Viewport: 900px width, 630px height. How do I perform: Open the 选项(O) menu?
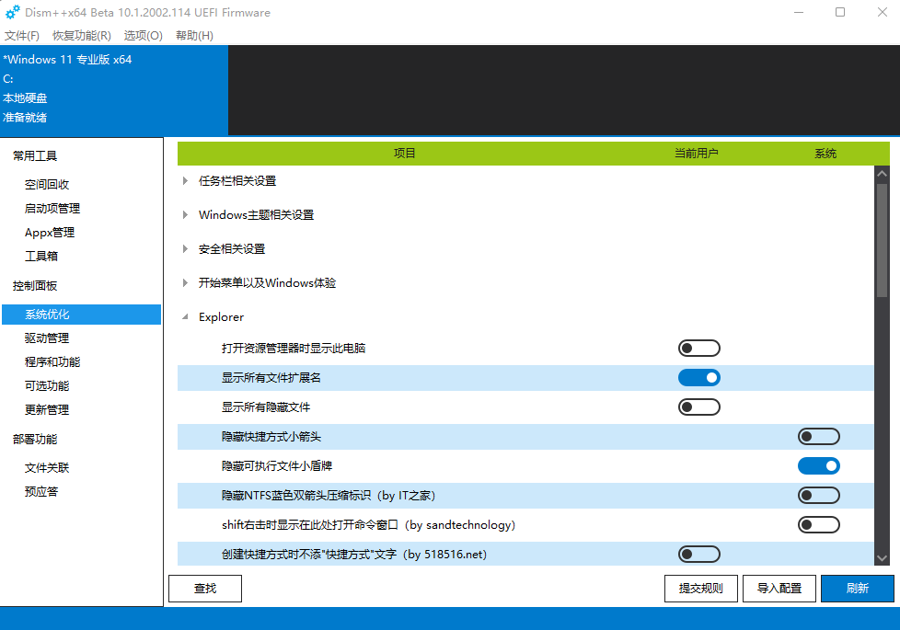143,35
